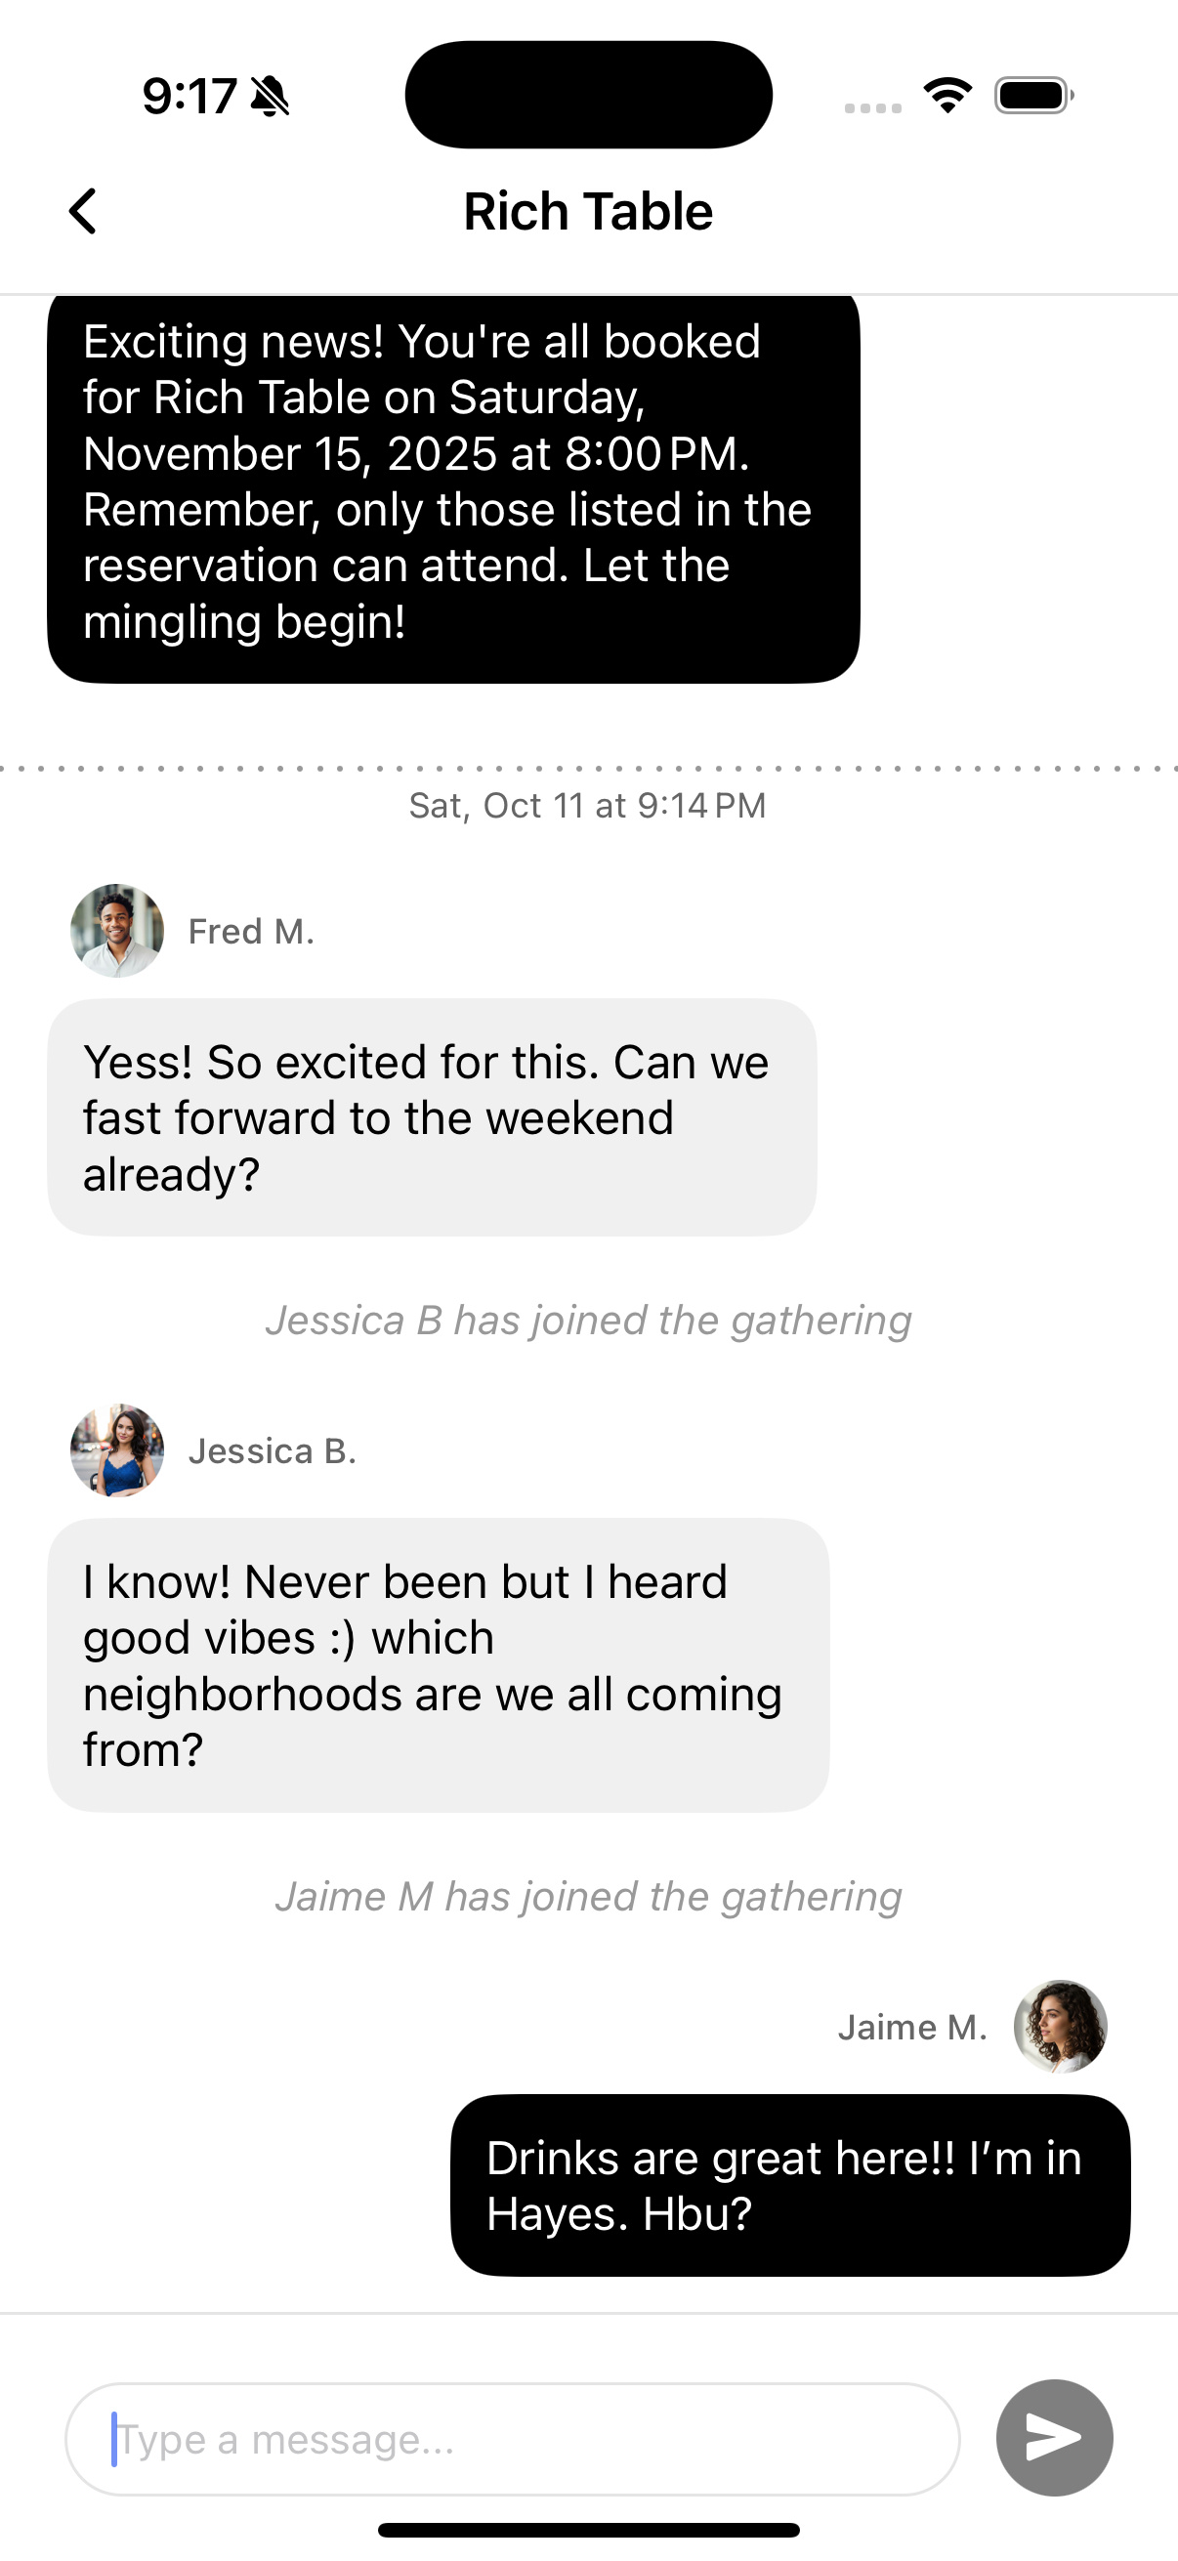Tap the Rich Table chat title
The image size is (1178, 2561).
(588, 212)
